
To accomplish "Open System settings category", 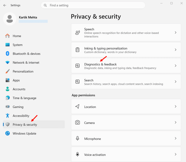I will click(x=17, y=45).
